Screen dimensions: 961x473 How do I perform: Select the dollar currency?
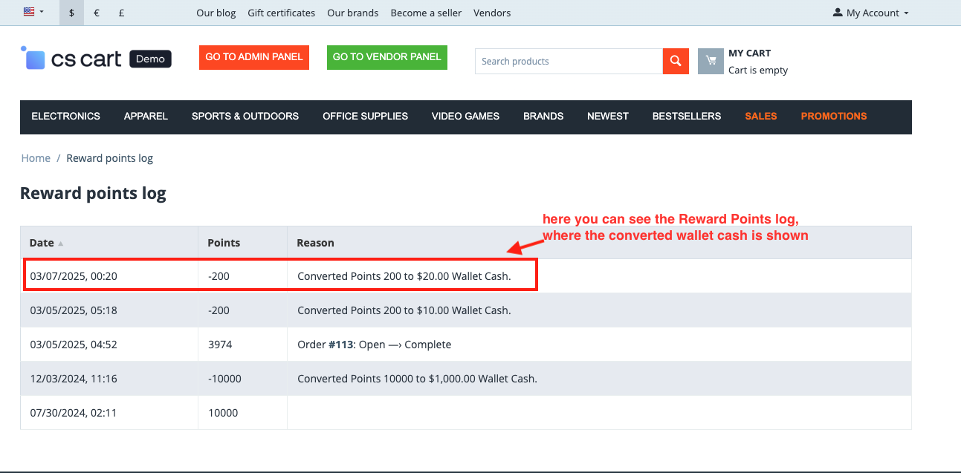tap(71, 13)
